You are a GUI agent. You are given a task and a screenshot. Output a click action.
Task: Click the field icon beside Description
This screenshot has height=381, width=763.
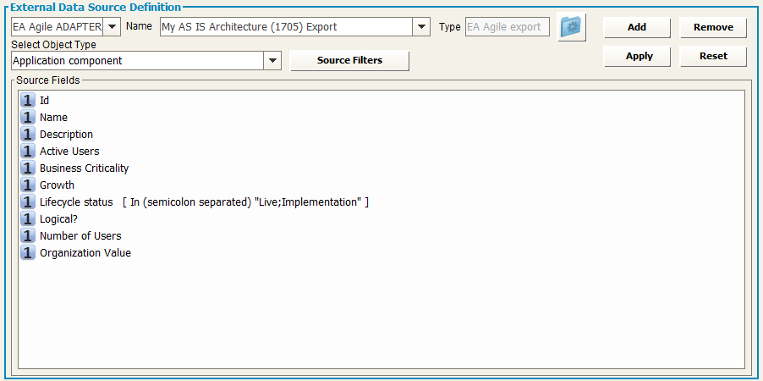tap(28, 134)
